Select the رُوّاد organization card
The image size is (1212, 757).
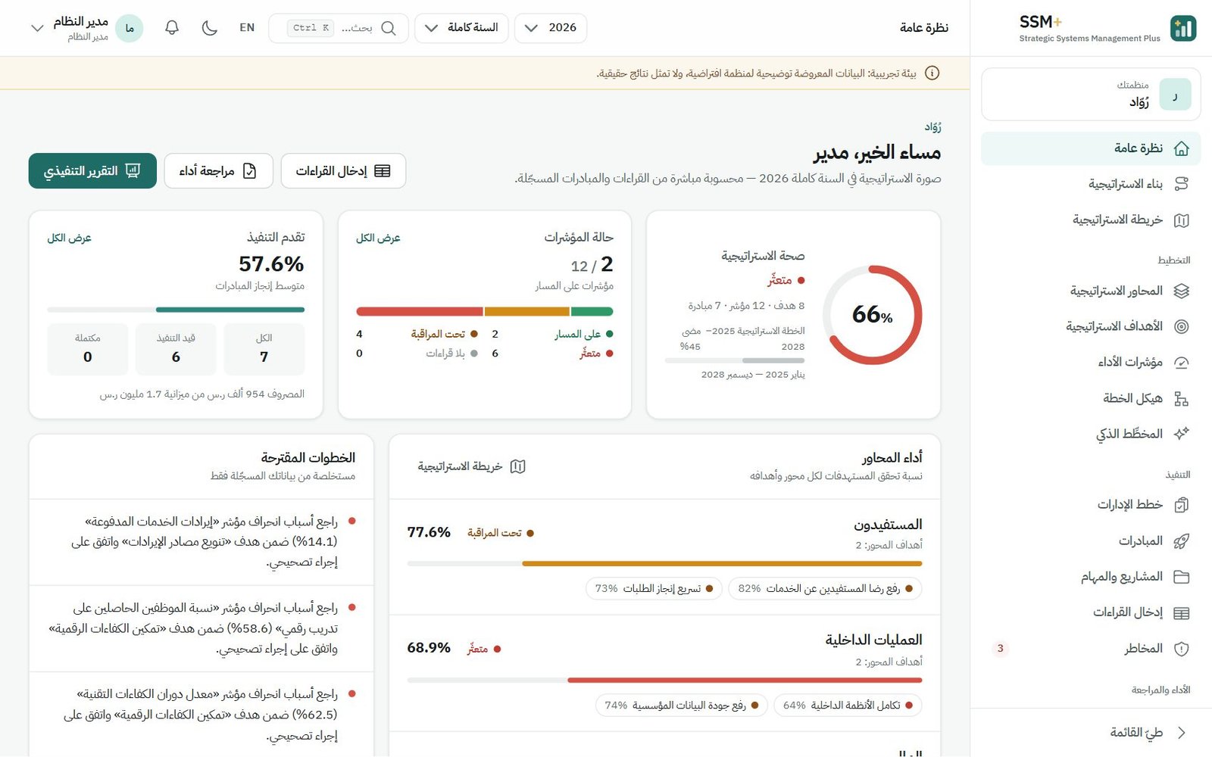pyautogui.click(x=1091, y=95)
